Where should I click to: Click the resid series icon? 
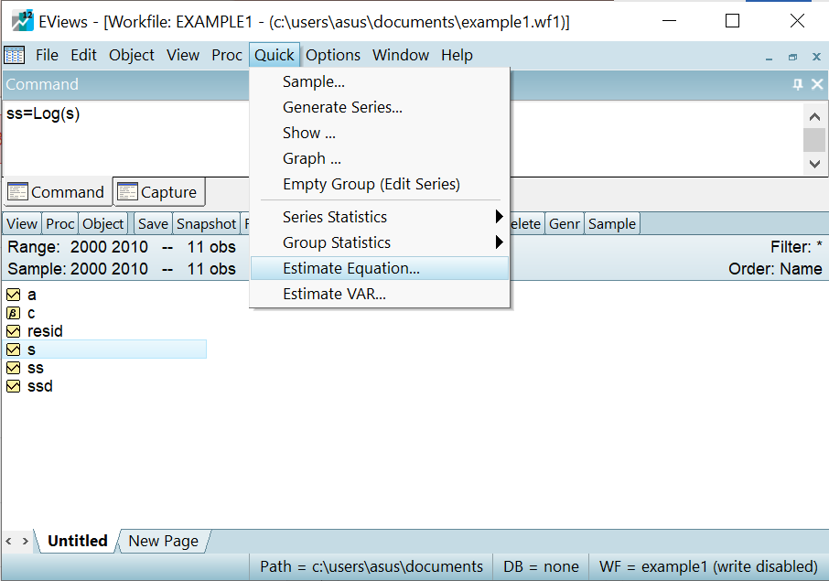tap(13, 331)
